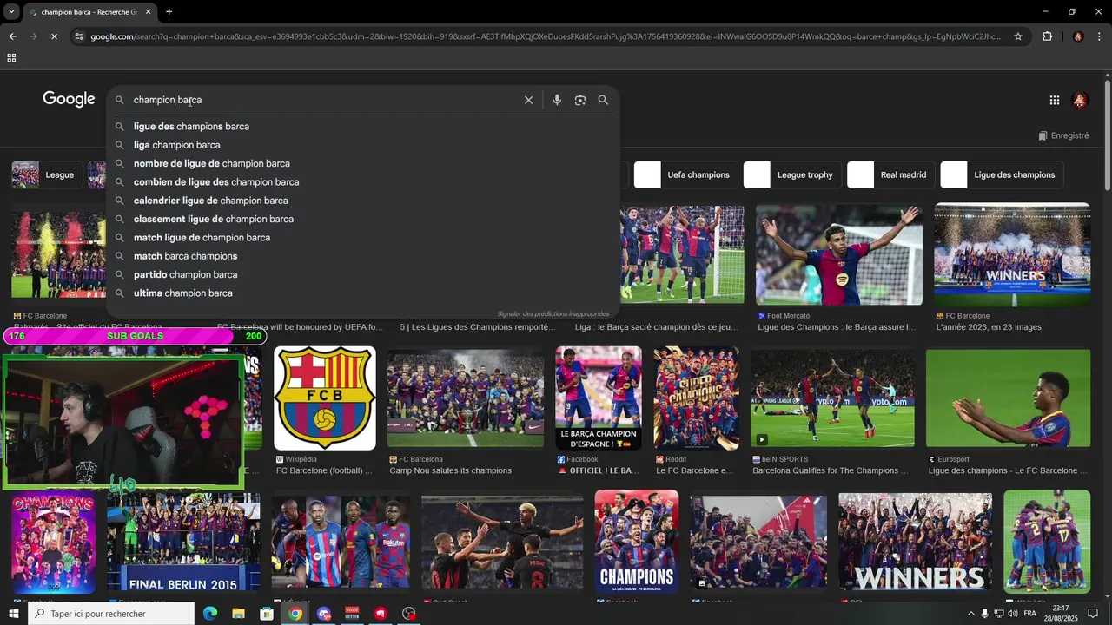1112x625 pixels.
Task: Filter images by "Ligue des champions" chip
Action: [x=1003, y=174]
